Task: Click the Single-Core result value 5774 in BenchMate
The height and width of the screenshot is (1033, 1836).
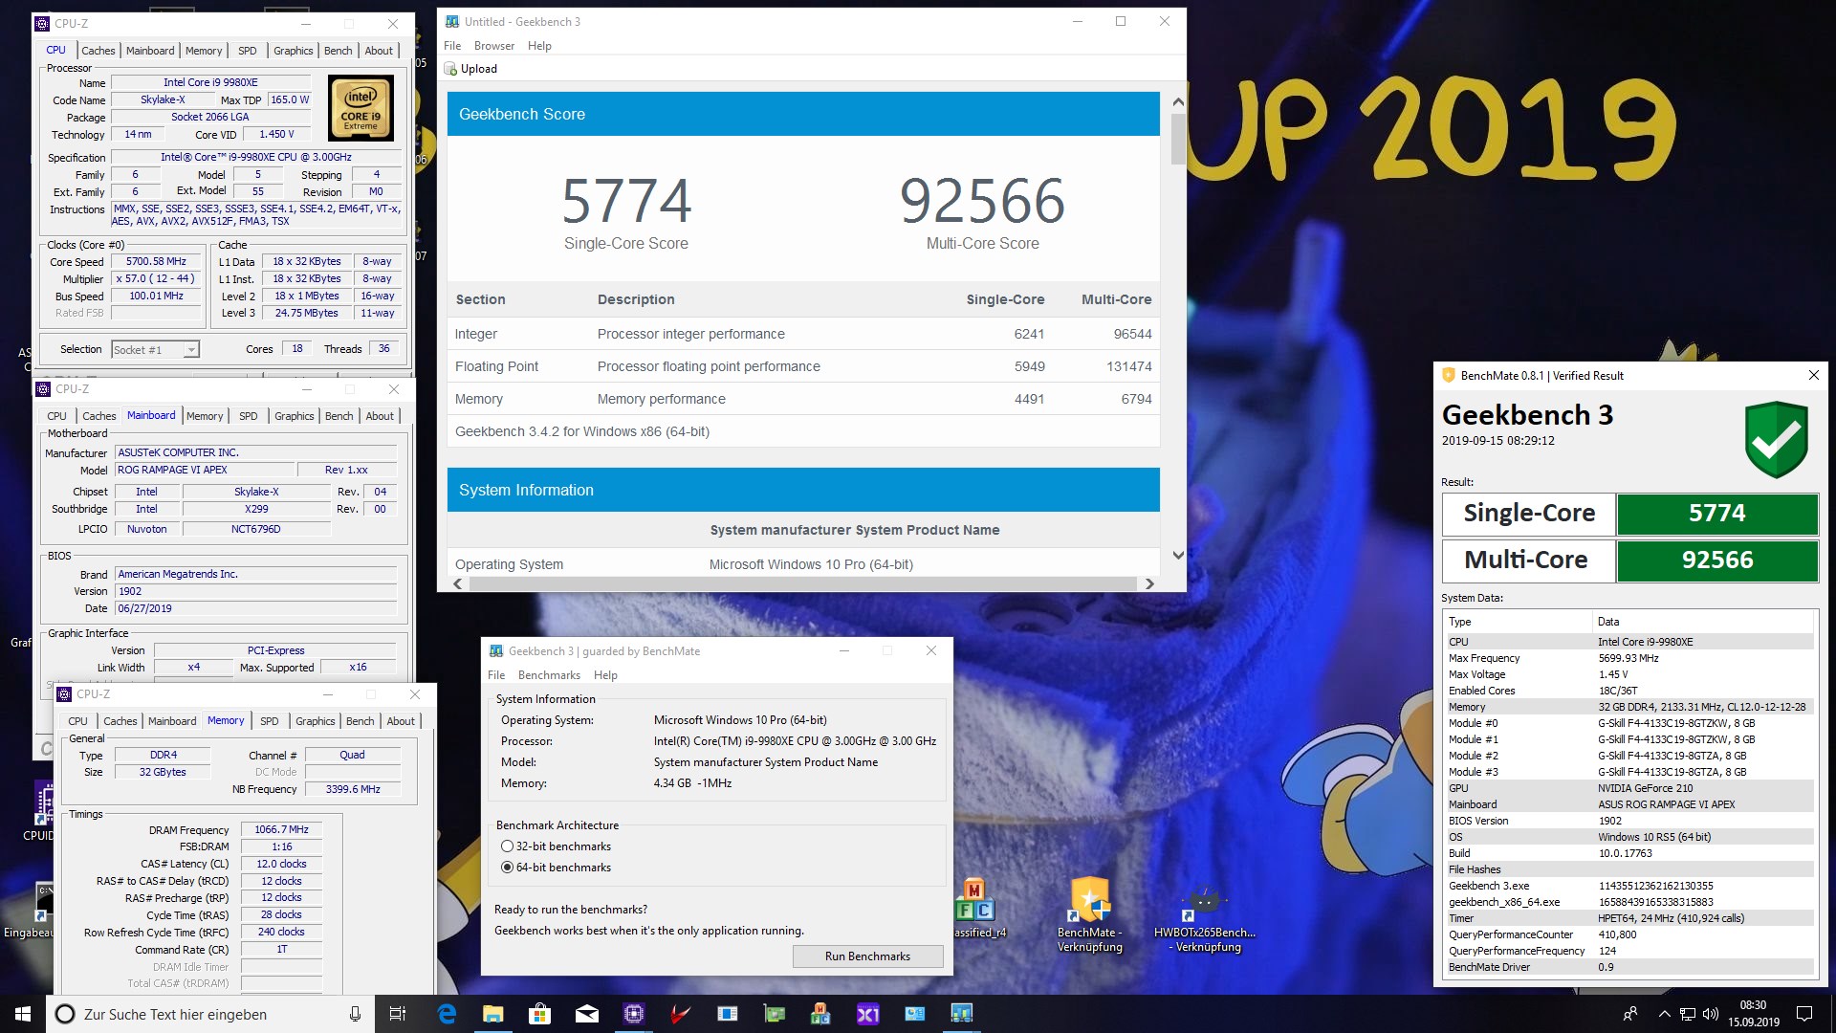Action: pyautogui.click(x=1716, y=514)
